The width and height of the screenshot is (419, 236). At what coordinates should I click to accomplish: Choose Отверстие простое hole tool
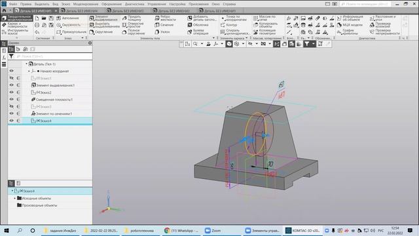click(x=133, y=25)
